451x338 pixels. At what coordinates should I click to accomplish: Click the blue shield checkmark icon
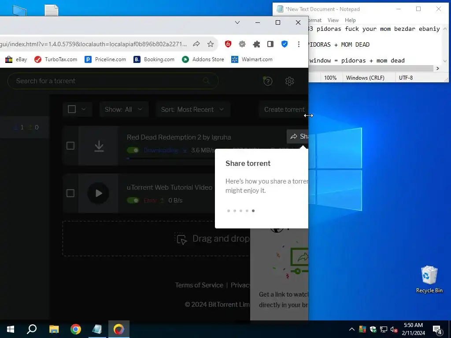point(285,44)
